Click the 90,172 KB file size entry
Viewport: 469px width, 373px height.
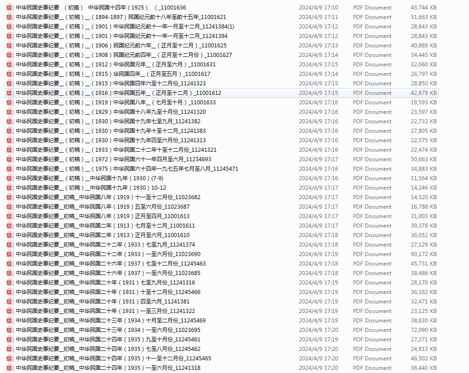tap(423, 254)
